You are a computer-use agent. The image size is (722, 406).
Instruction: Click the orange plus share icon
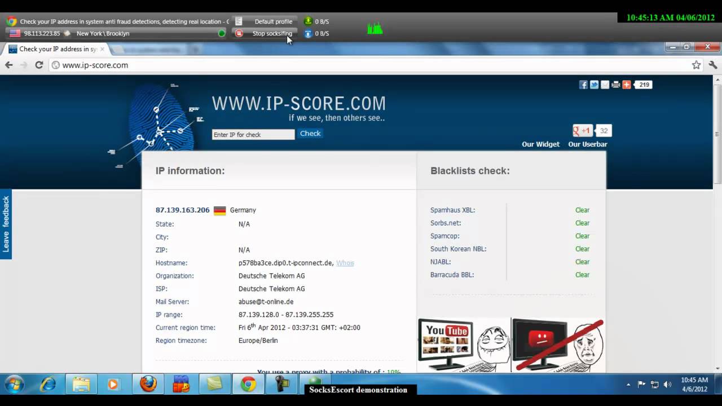tap(626, 85)
